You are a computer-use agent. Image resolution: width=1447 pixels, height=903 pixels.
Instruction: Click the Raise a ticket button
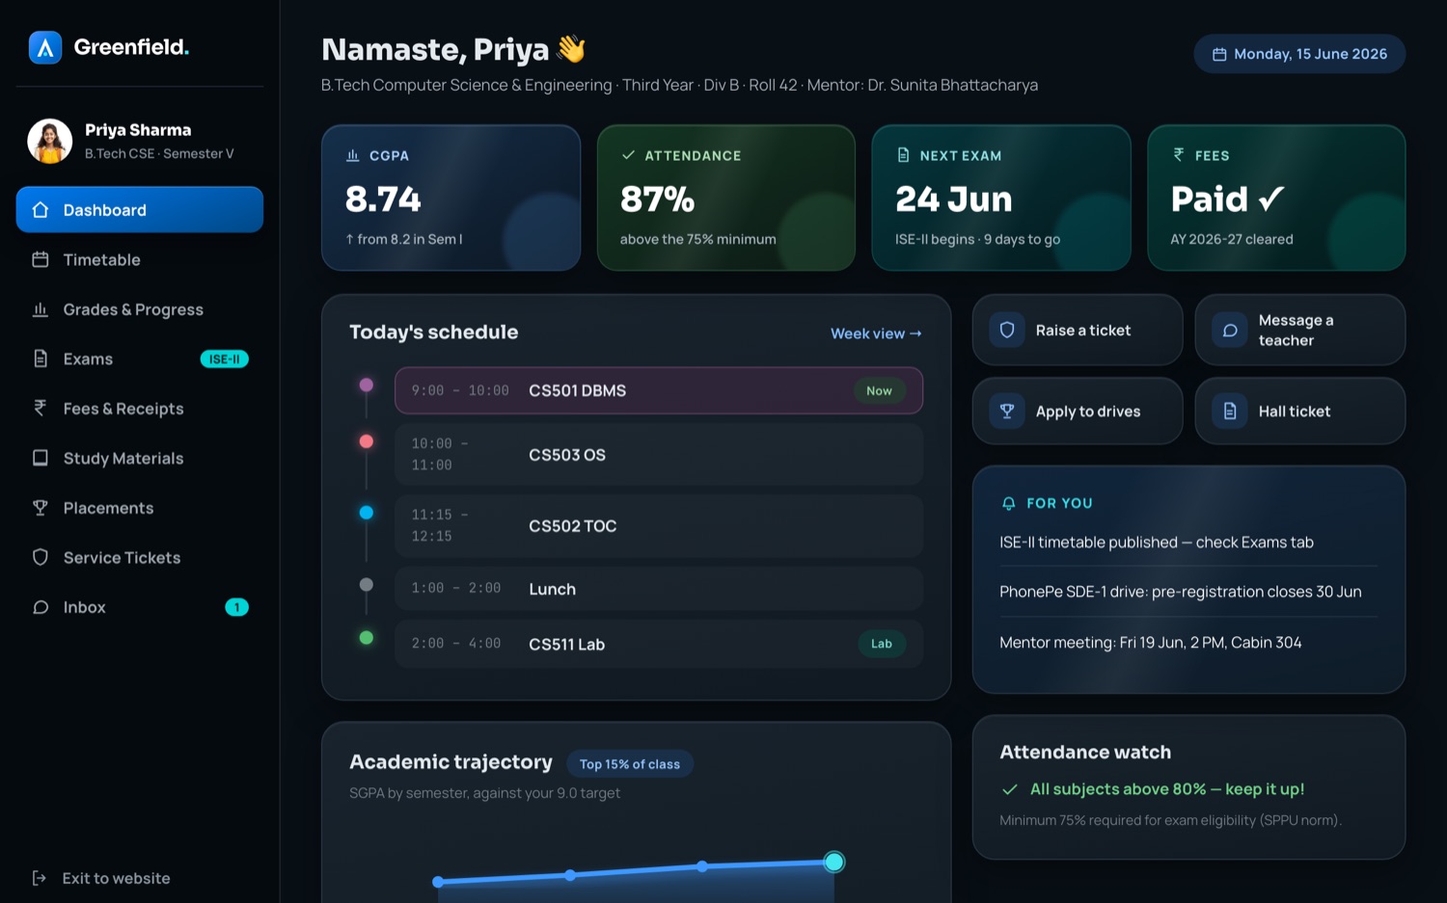tap(1078, 330)
